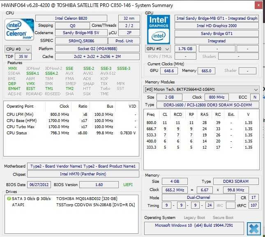Click the 0.7830 V VID value

click(x=128, y=133)
